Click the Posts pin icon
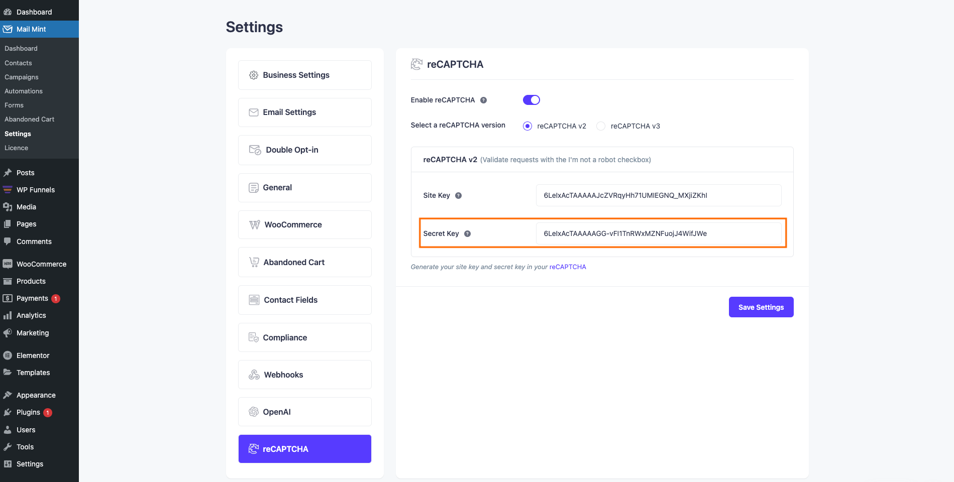954x482 pixels. (8, 173)
